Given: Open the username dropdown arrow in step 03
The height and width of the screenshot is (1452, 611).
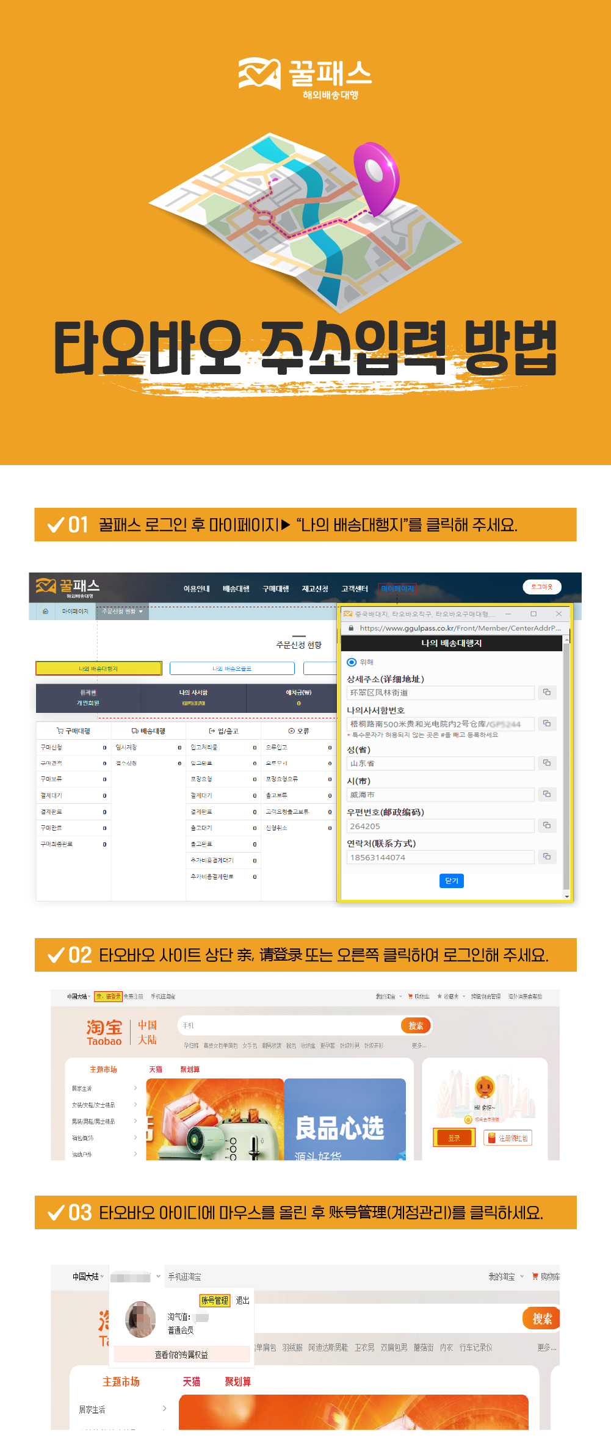Looking at the screenshot, I should (158, 1276).
